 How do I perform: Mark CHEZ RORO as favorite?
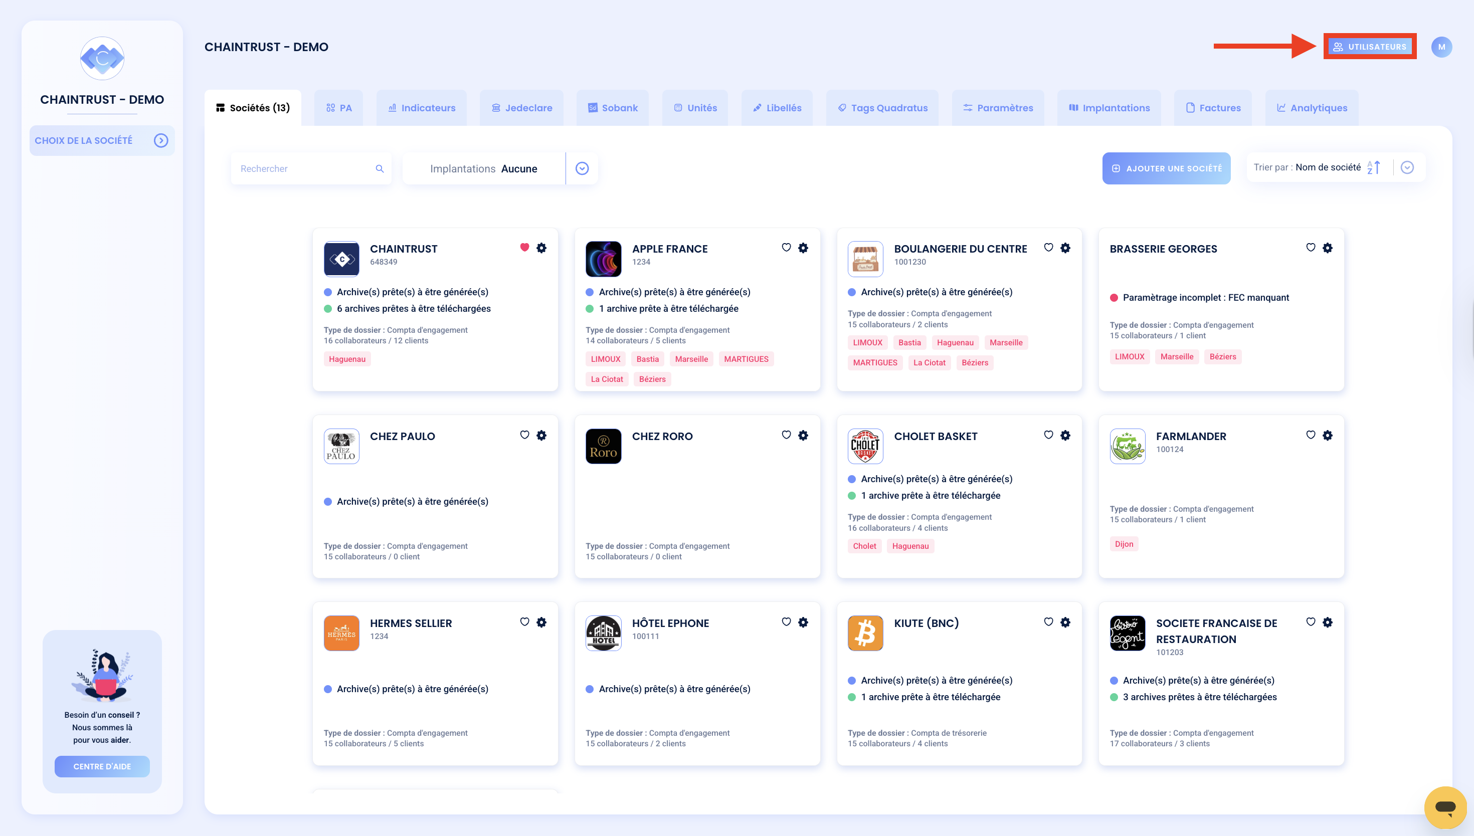[786, 435]
